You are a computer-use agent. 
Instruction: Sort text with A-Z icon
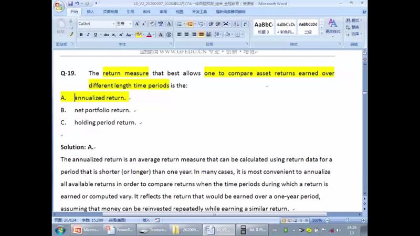tap(236, 24)
